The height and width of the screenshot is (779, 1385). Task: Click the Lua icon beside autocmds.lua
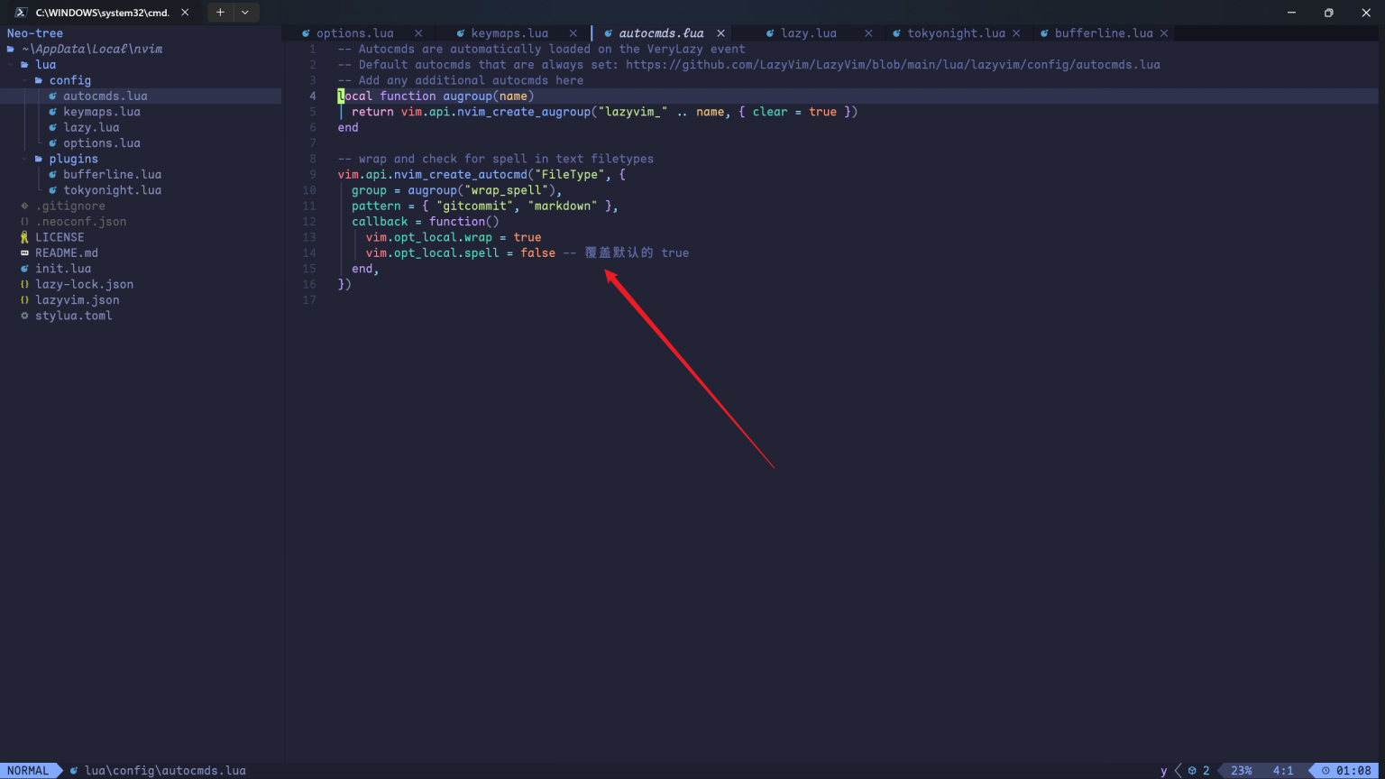53,96
